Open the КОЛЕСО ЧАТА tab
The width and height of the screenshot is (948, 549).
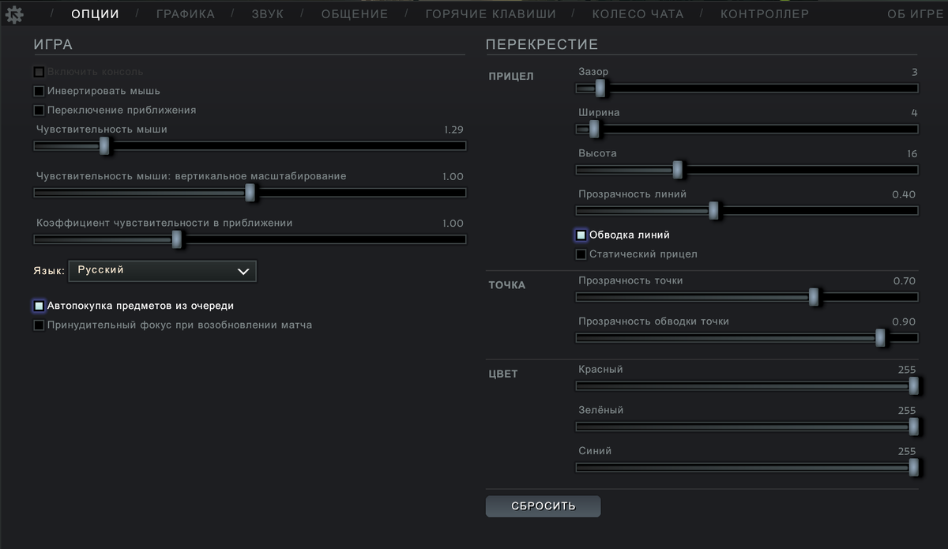pos(638,14)
